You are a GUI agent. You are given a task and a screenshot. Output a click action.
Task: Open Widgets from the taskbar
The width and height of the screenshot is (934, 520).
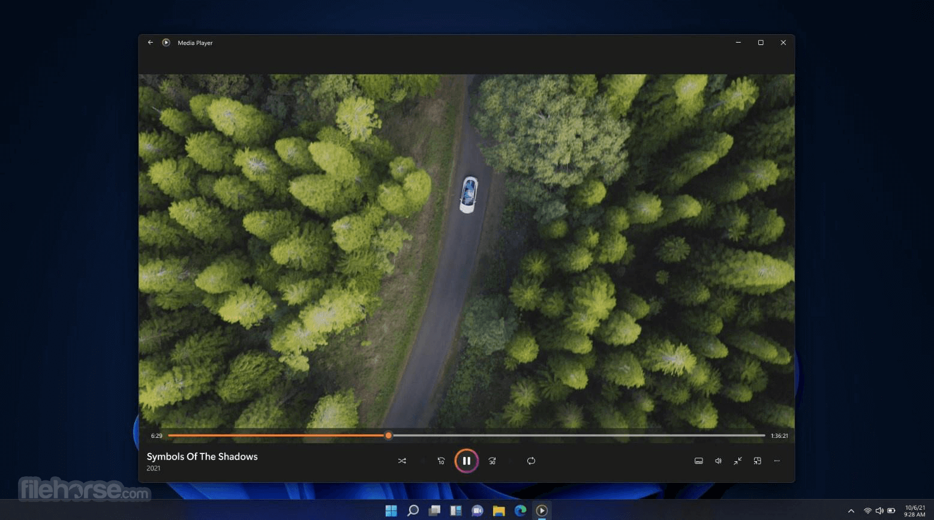click(456, 510)
